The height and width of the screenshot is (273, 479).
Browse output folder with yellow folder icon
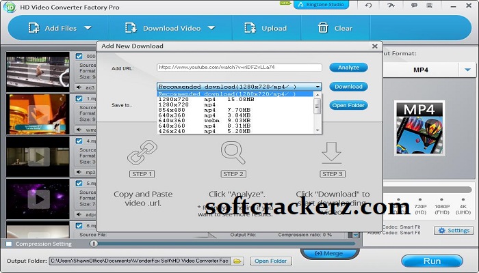click(x=237, y=261)
